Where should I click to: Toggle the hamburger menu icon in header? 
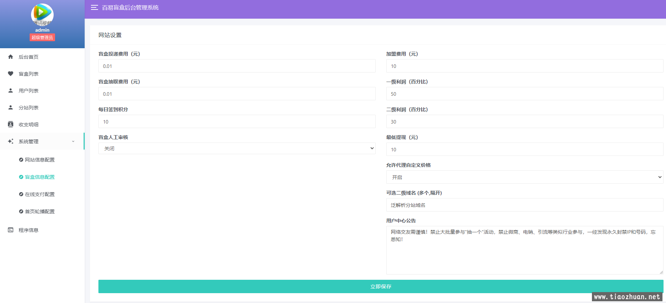click(x=94, y=7)
